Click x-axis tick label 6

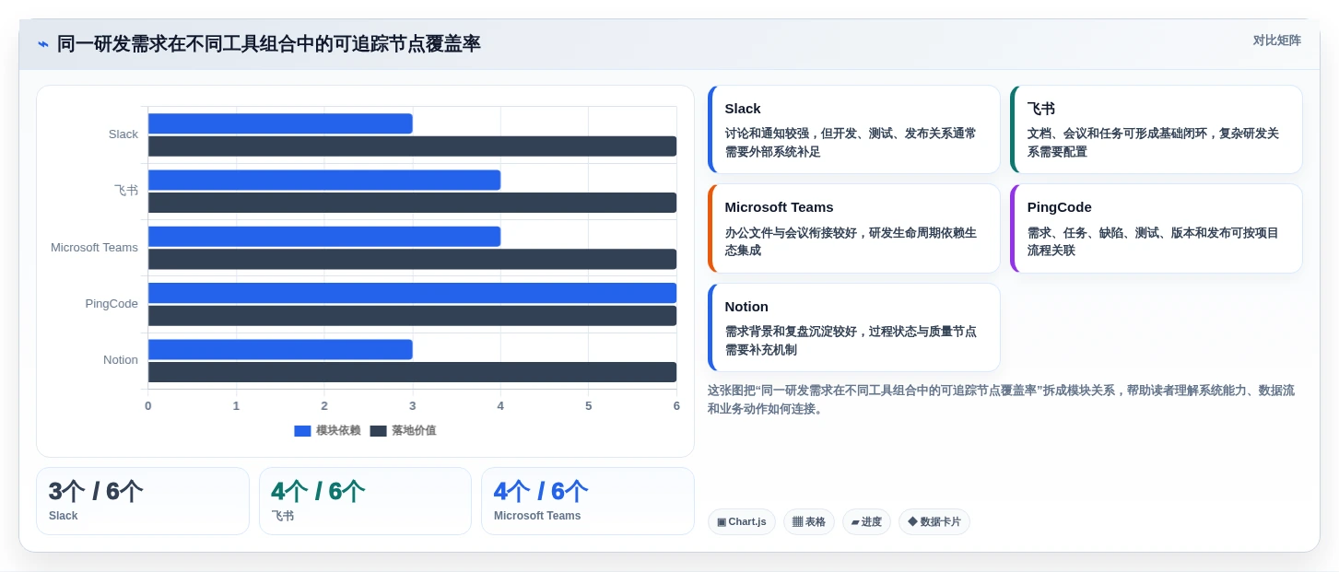676,406
